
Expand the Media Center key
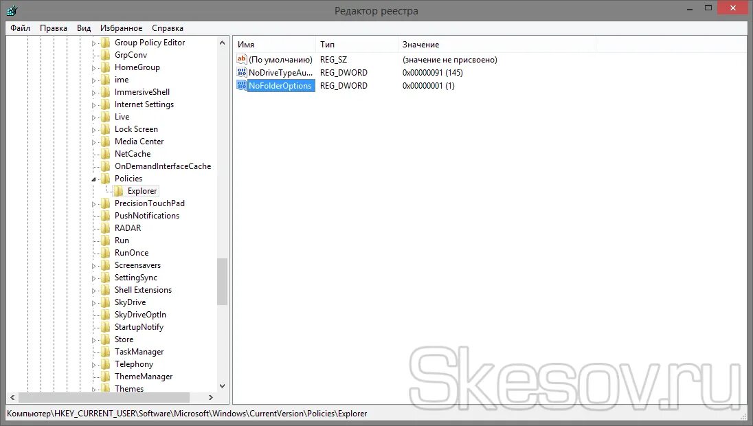pyautogui.click(x=93, y=142)
